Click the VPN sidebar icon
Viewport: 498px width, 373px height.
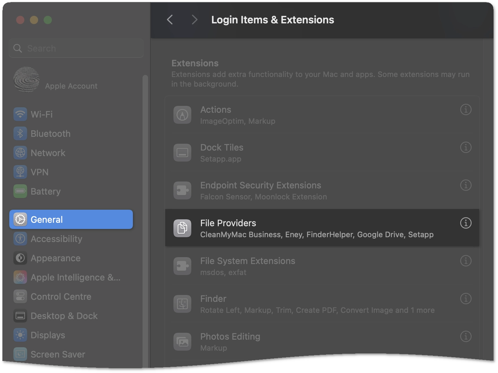pos(20,172)
